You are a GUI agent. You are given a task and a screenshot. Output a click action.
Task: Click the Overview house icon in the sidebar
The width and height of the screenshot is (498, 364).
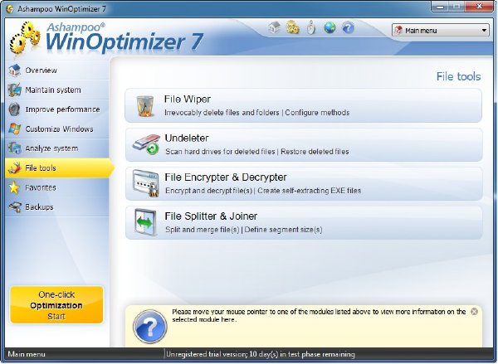point(15,70)
